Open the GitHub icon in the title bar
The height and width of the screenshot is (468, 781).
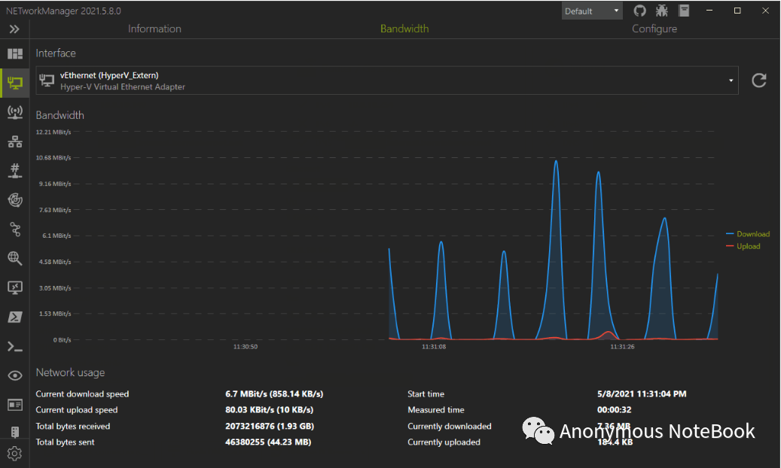(639, 11)
